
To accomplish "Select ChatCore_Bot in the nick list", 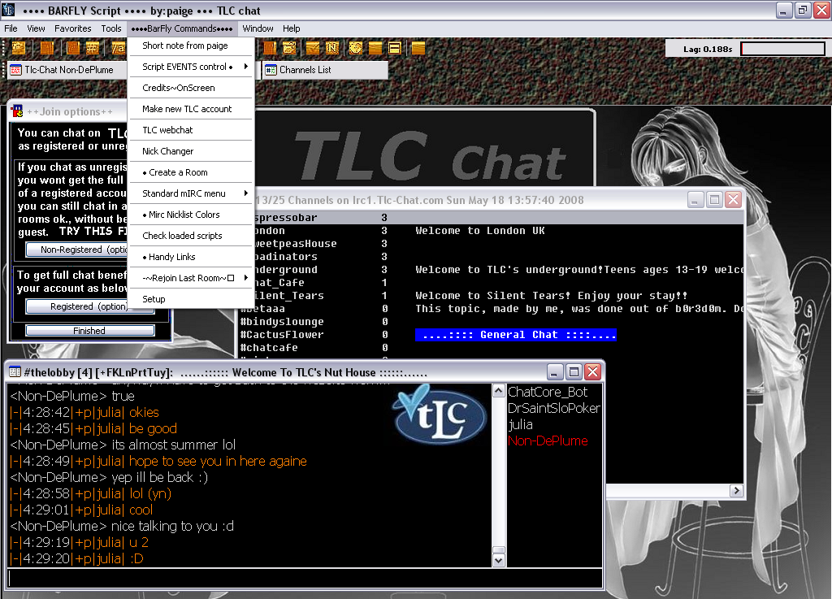I will point(548,392).
